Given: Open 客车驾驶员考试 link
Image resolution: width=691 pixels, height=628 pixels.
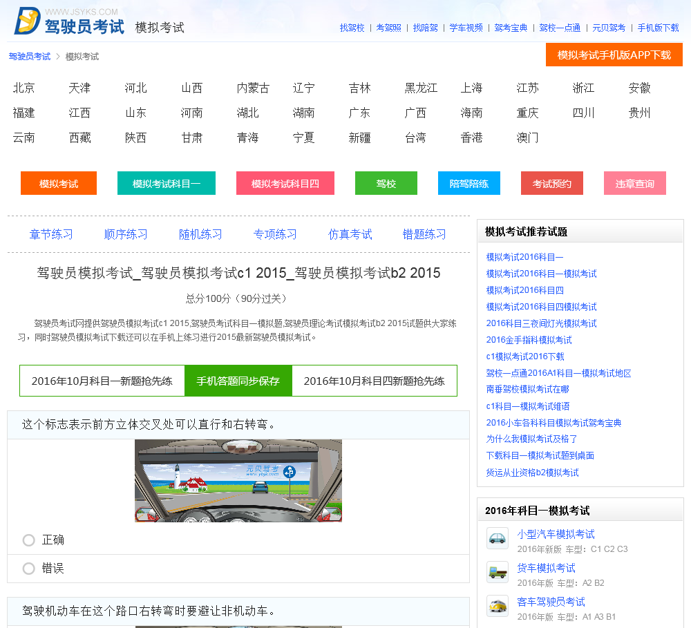Looking at the screenshot, I should pos(551,602).
